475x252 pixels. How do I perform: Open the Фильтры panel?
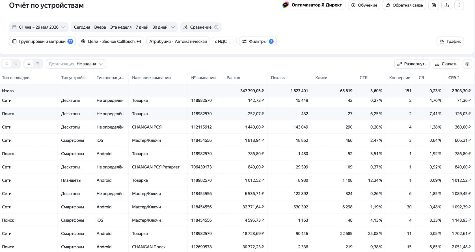pos(258,41)
